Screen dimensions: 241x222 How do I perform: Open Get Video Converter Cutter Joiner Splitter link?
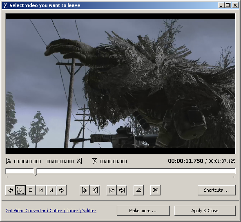(x=51, y=211)
